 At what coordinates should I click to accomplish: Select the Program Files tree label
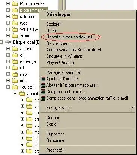(x=32, y=4)
